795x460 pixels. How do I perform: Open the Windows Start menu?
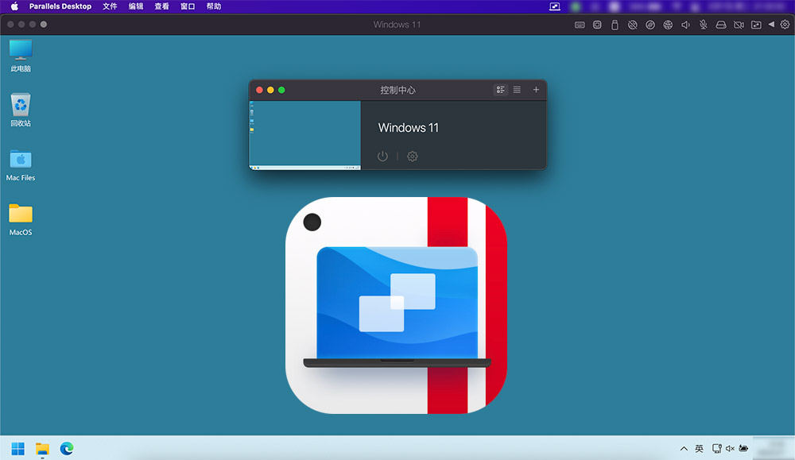[17, 449]
